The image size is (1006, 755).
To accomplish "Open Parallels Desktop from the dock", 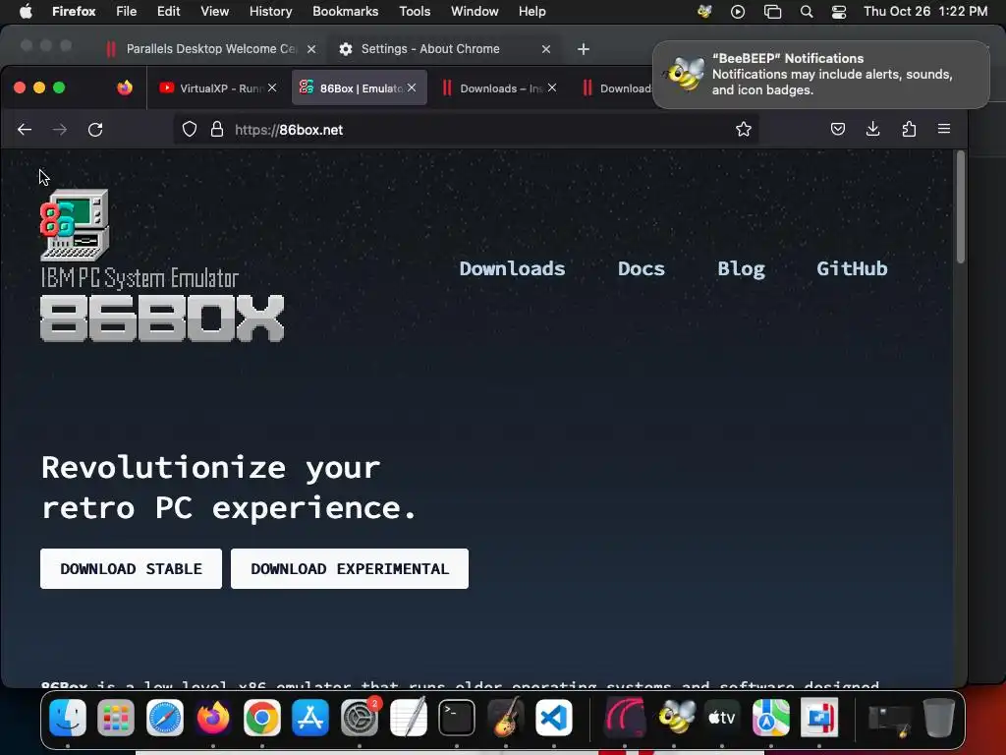I will [x=819, y=717].
